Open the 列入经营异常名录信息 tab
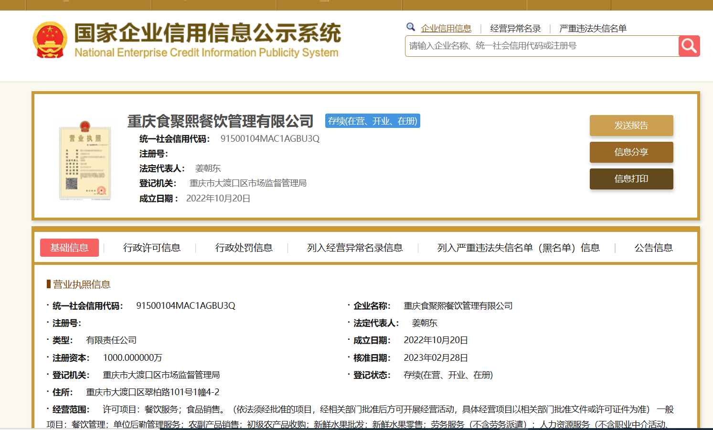This screenshot has height=430, width=713. pos(355,248)
